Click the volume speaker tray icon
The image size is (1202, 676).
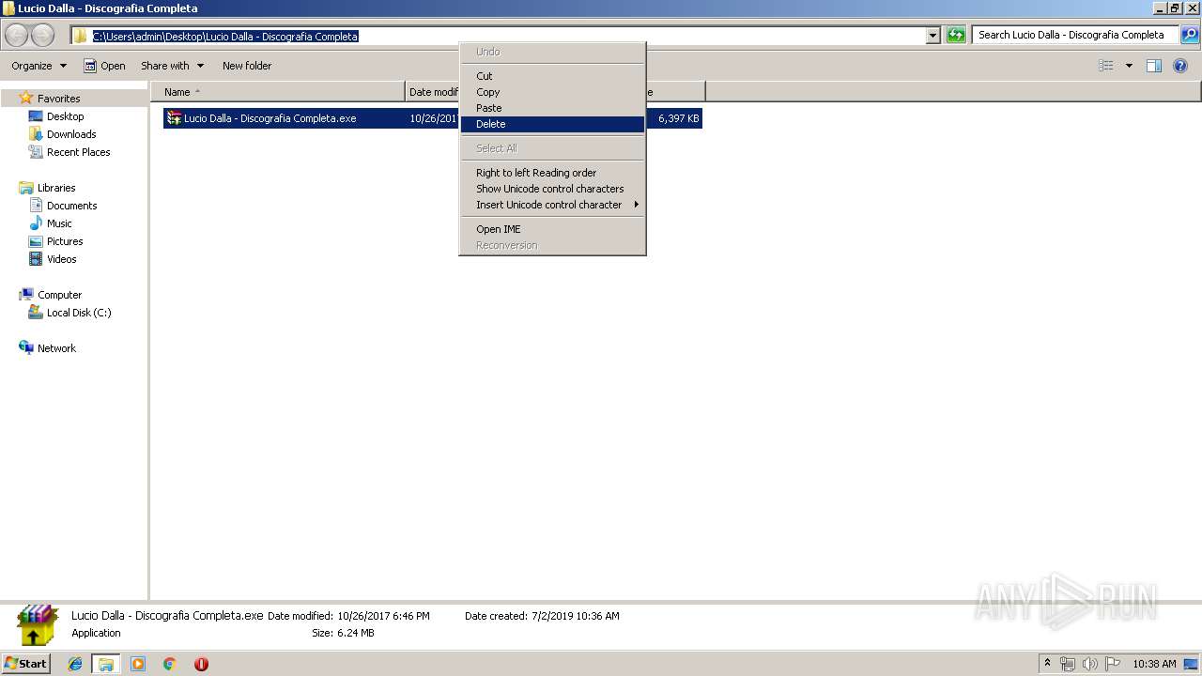1090,664
